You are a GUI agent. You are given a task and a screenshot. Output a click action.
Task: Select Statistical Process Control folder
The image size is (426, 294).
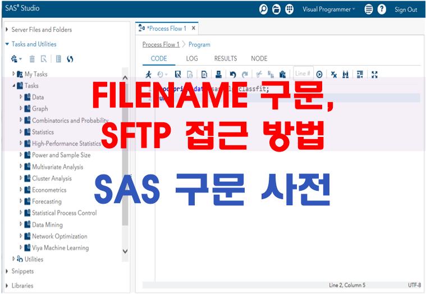tap(65, 213)
